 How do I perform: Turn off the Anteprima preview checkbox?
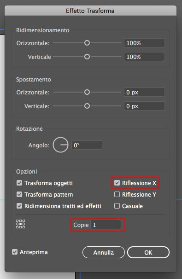[x=15, y=252]
